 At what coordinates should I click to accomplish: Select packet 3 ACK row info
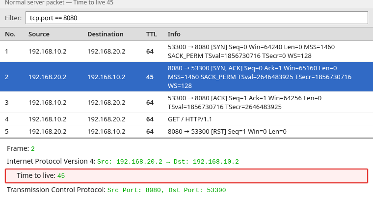(x=244, y=102)
